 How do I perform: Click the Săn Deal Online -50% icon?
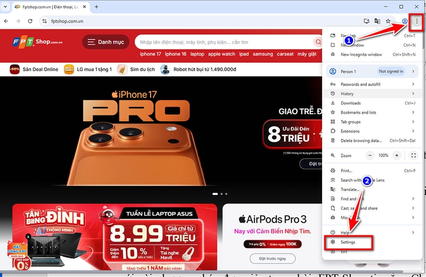coord(15,70)
